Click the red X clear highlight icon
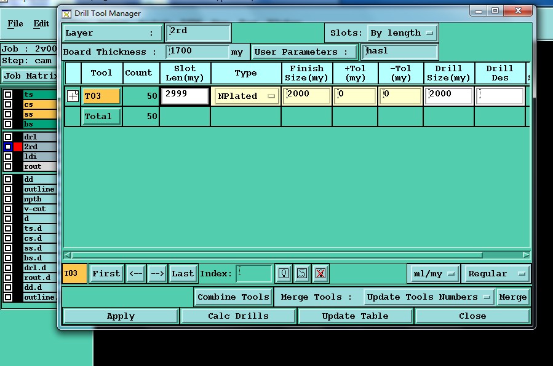 320,273
